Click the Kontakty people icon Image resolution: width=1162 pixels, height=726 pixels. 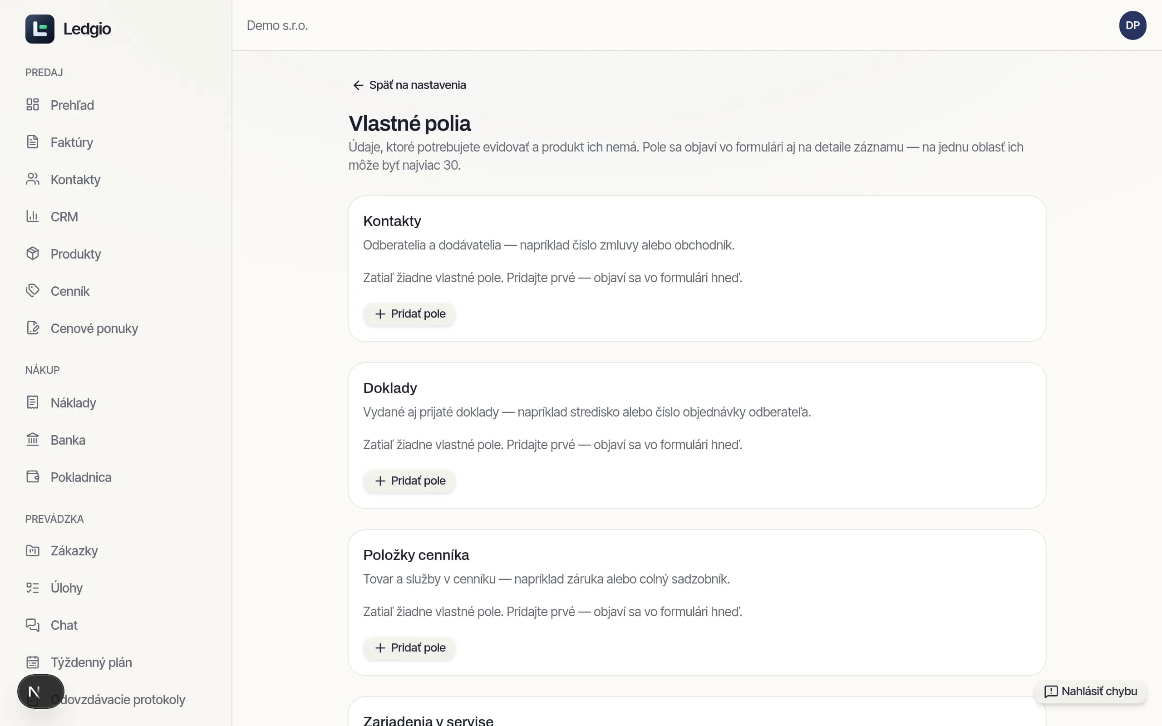(33, 179)
